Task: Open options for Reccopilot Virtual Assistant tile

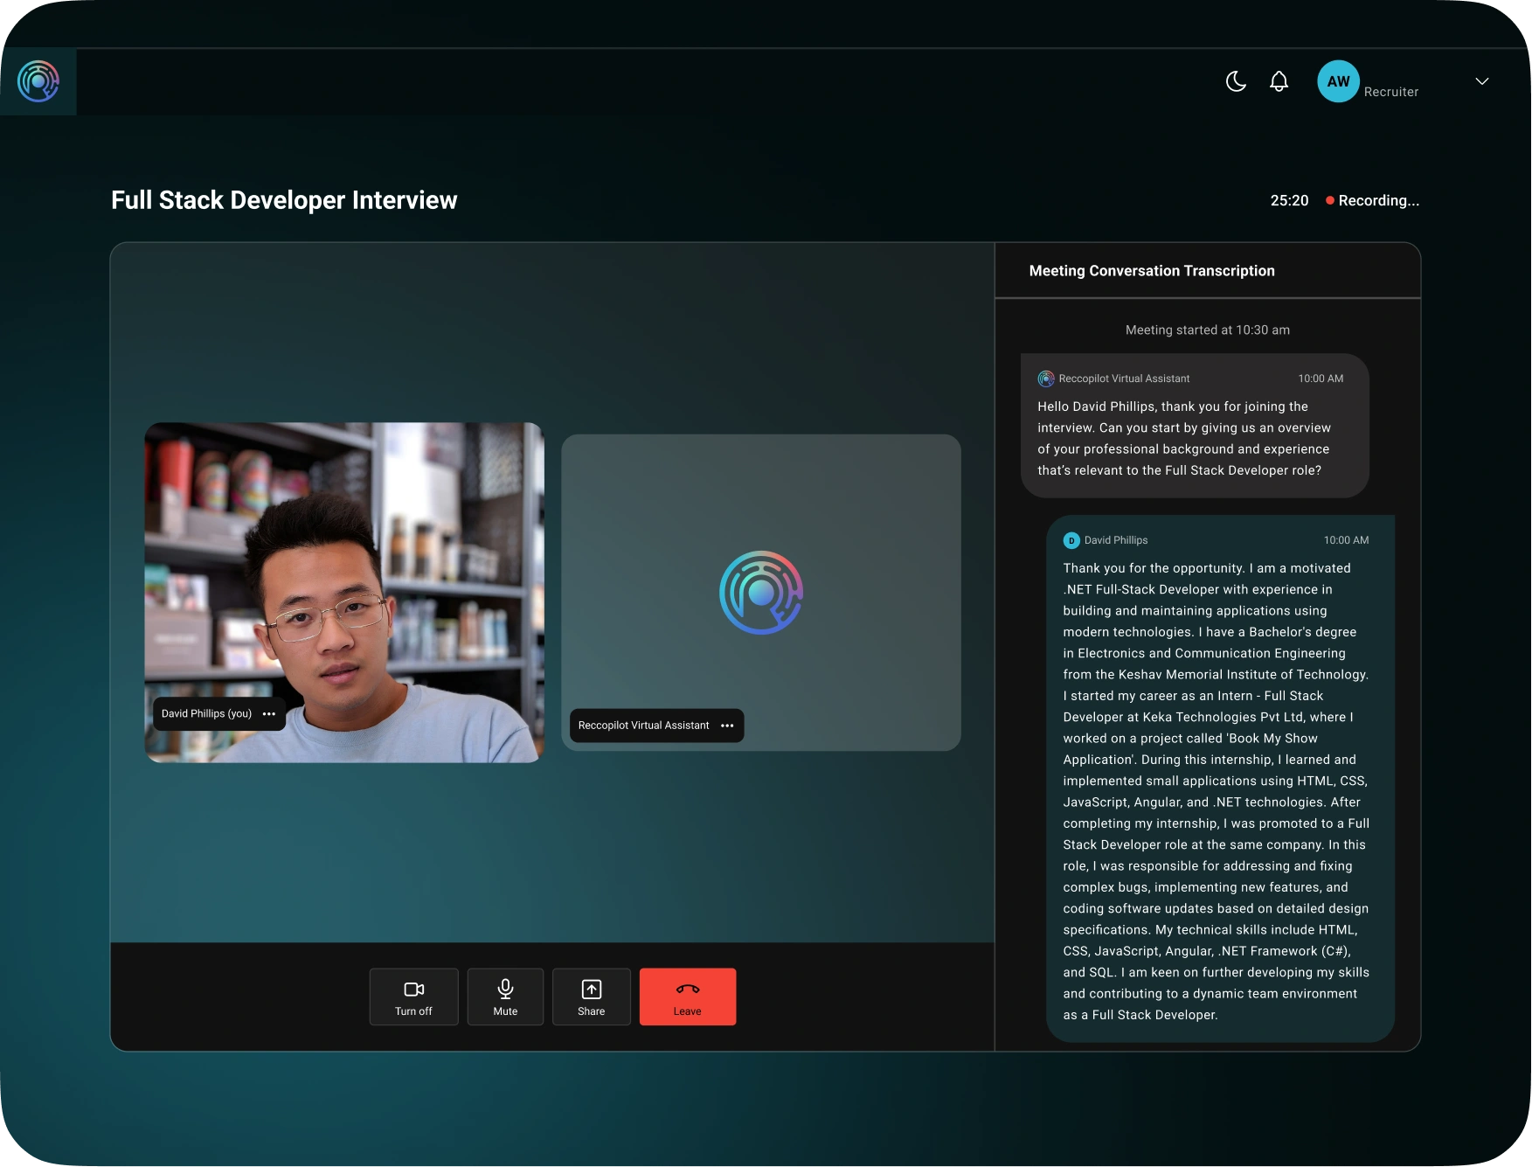Action: (727, 726)
